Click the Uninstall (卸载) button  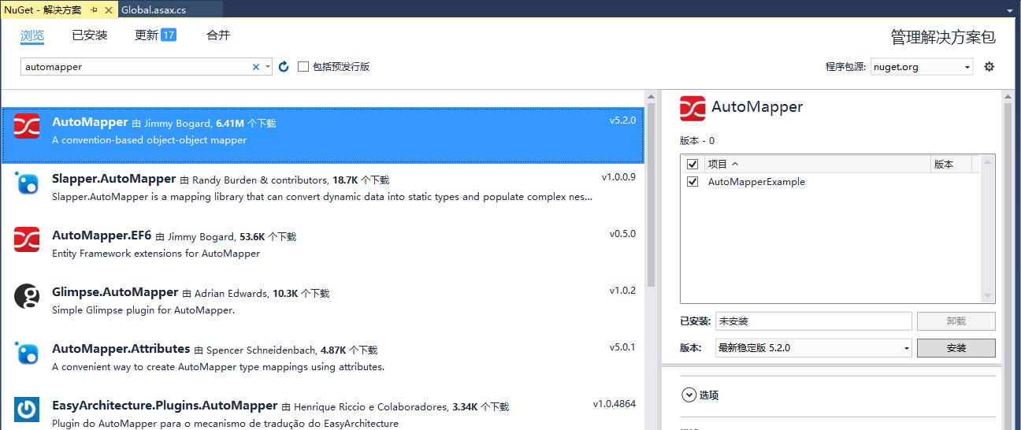coord(956,321)
